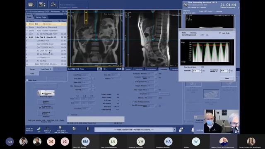Click the traffic-light status icon

click(x=87, y=129)
